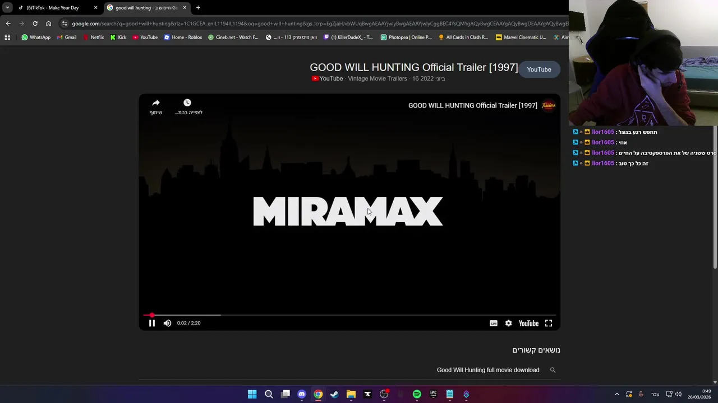Open the tab search dropdown arrow

(7, 8)
